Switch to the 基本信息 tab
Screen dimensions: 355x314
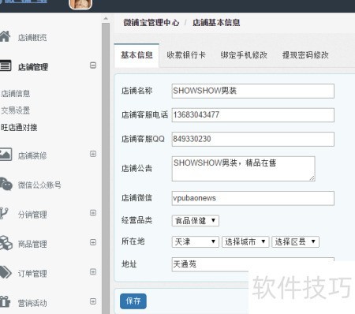136,55
